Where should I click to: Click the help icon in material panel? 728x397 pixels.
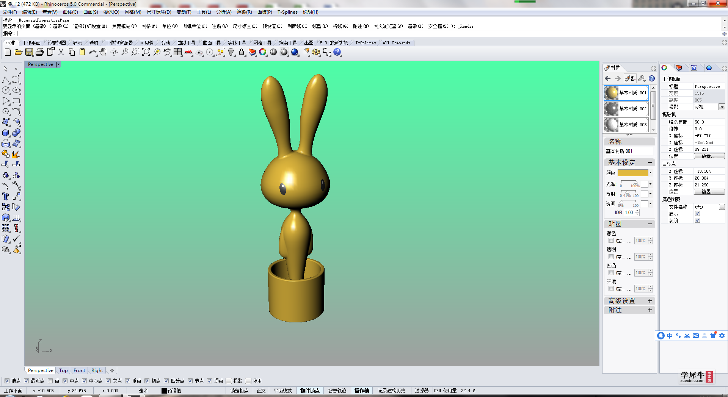[652, 78]
